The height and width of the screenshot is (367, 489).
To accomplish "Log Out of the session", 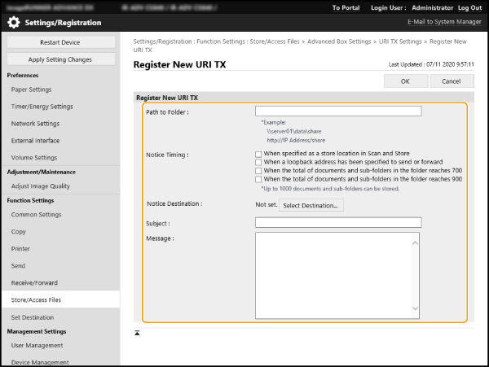I will (x=468, y=7).
